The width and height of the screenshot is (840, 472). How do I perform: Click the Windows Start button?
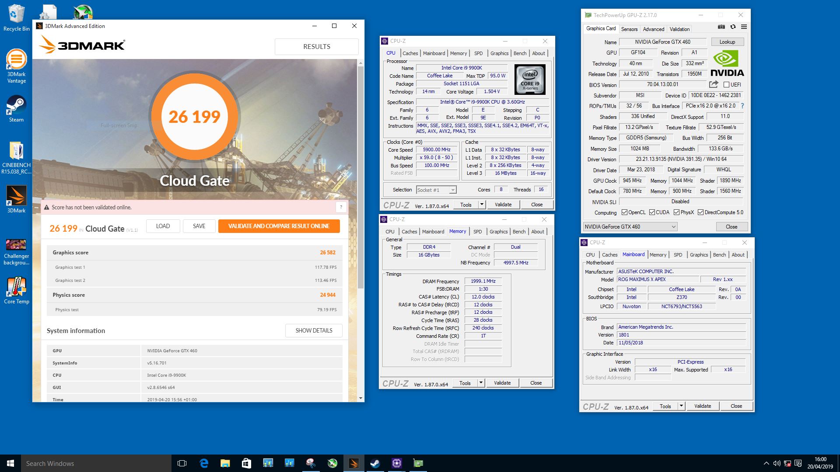[x=10, y=463]
